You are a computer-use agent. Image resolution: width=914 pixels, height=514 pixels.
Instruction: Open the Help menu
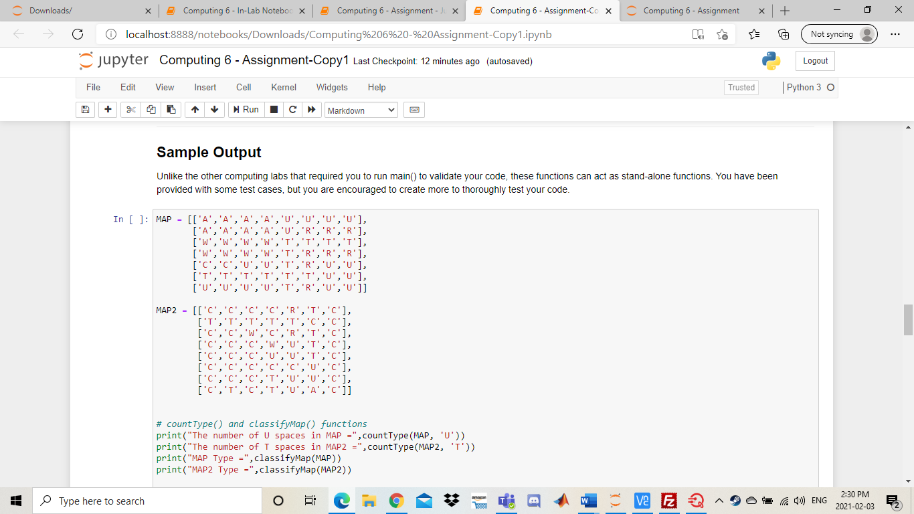point(377,87)
